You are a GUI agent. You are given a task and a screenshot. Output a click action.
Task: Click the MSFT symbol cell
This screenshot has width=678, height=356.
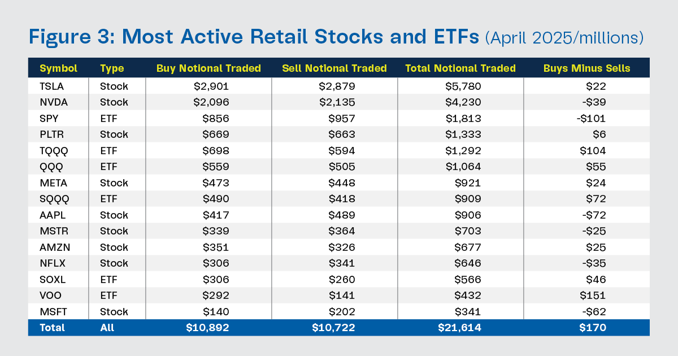click(53, 311)
